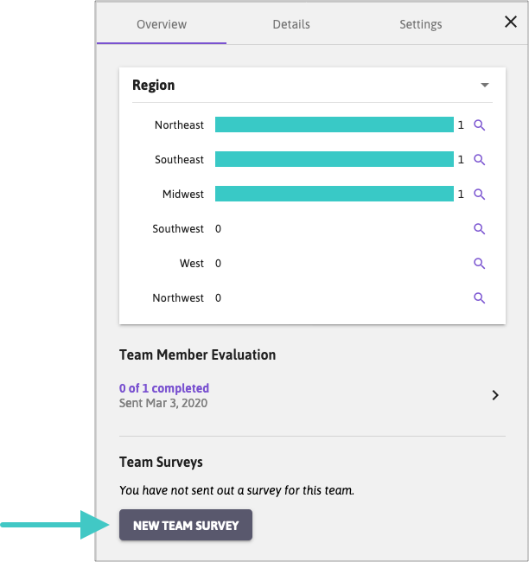Click the Midwest teal bar
The image size is (529, 562).
334,195
